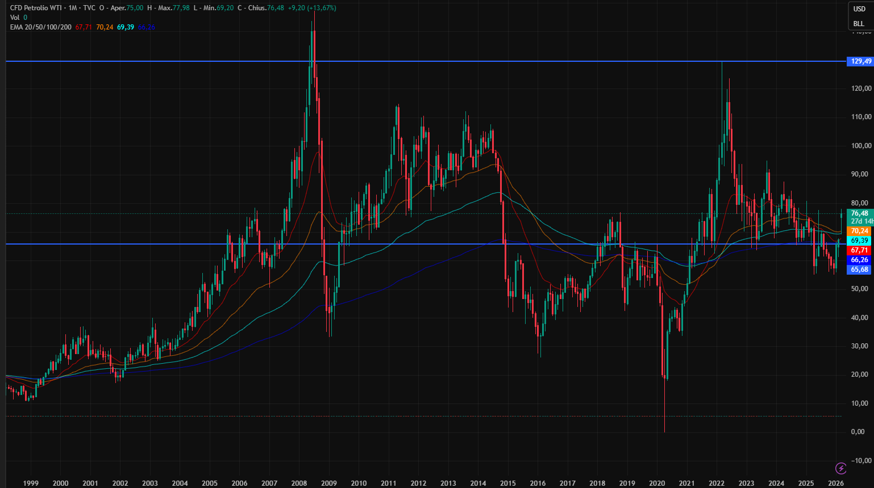Open the USD currency selector
Screen dimensions: 874x488
click(859, 9)
